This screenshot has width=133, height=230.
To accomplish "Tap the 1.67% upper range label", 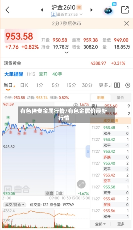I will (84, 104).
